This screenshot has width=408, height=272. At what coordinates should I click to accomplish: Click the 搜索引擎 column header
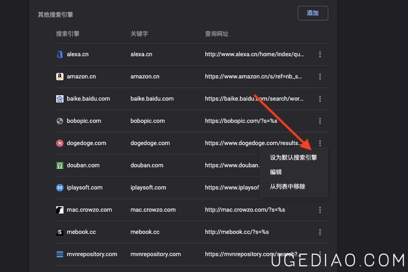coord(68,34)
